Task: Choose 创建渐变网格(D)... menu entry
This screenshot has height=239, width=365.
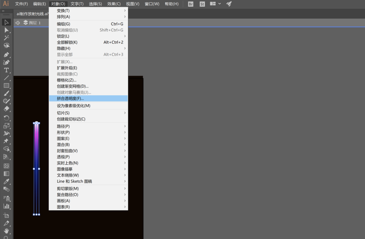Action: 88,86
